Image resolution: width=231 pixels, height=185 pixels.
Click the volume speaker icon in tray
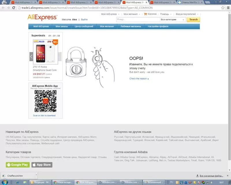coord(211,182)
